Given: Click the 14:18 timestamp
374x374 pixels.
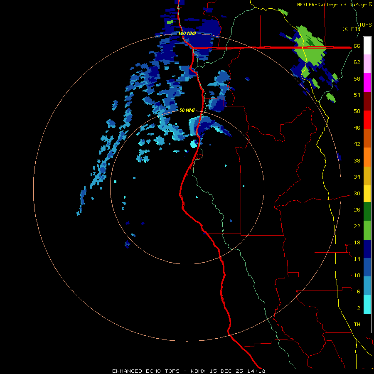Looking at the screenshot, I should click(x=256, y=371).
